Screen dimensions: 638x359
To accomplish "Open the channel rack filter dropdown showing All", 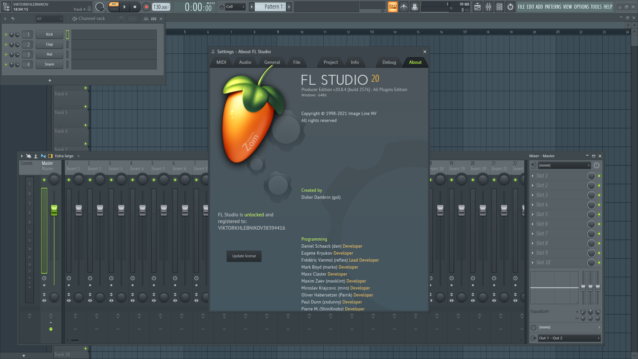I will coord(49,19).
